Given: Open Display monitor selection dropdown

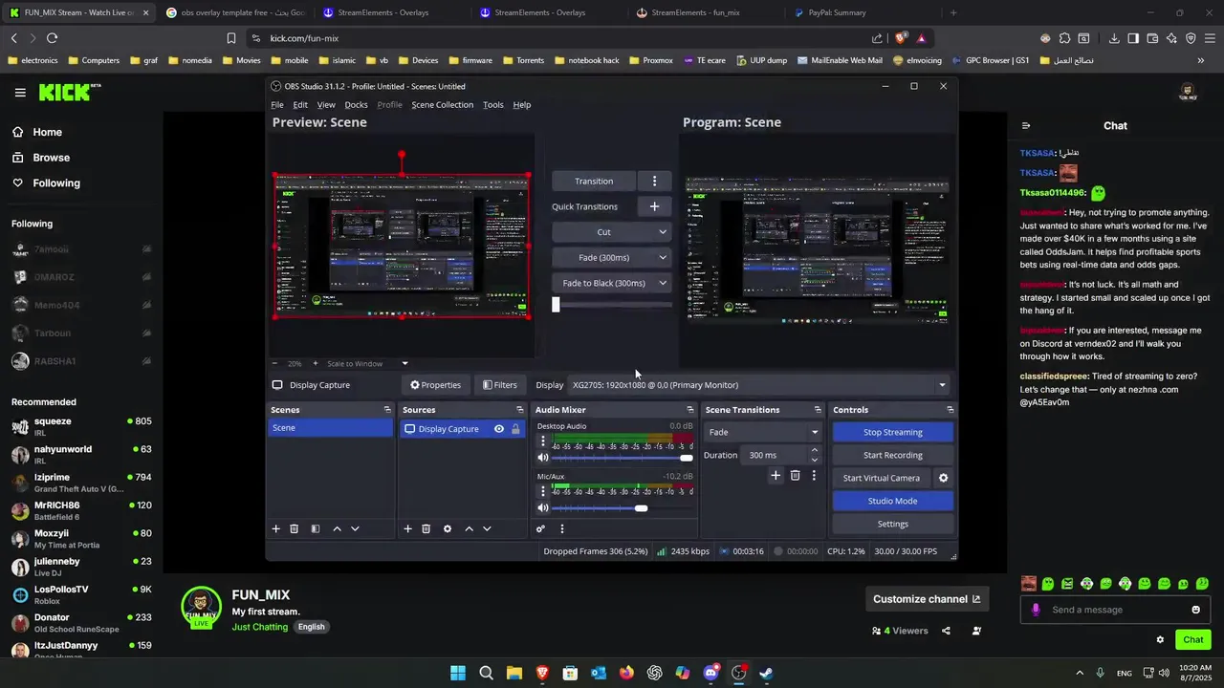Looking at the screenshot, I should (x=759, y=385).
